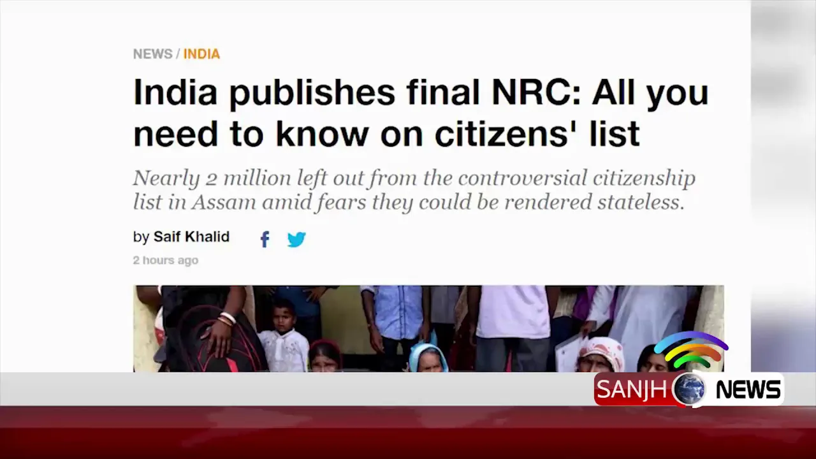Click the 2 hours ago timestamp
The height and width of the screenshot is (459, 816).
click(x=166, y=260)
